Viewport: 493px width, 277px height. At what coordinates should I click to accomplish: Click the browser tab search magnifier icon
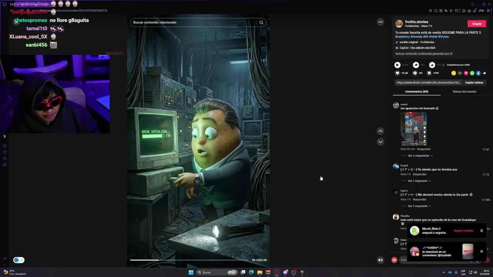[473, 4]
